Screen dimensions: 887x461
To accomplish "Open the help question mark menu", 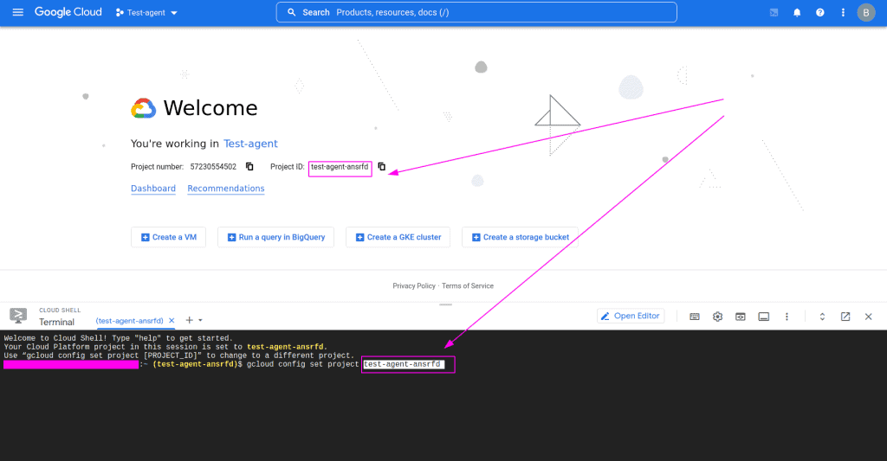I will (820, 12).
